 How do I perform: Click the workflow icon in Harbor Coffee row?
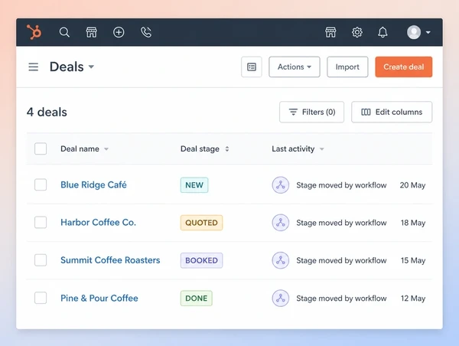[x=281, y=223]
